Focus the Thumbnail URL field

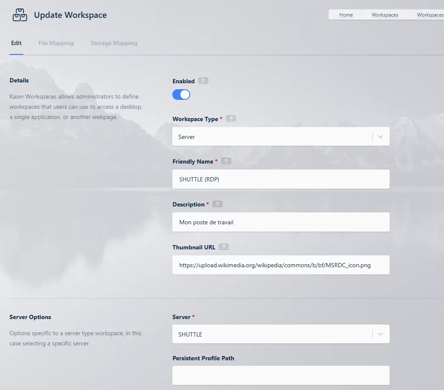tap(281, 265)
